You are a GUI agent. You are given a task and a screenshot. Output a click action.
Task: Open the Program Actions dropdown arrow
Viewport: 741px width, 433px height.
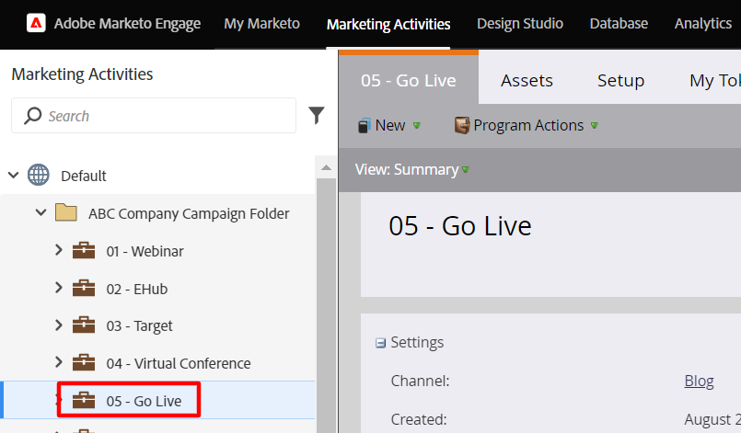click(595, 126)
